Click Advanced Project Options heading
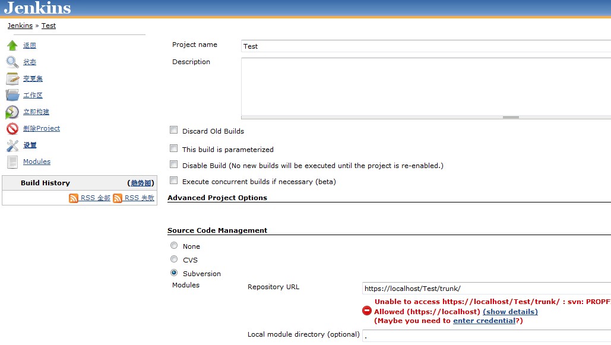Image resolution: width=611 pixels, height=345 pixels. (x=217, y=198)
